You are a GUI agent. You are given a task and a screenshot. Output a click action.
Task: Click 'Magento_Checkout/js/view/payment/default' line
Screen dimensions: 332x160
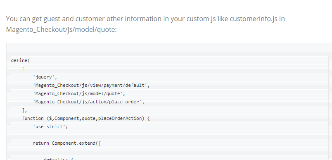[91, 86]
